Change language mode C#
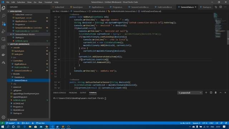 217,123
